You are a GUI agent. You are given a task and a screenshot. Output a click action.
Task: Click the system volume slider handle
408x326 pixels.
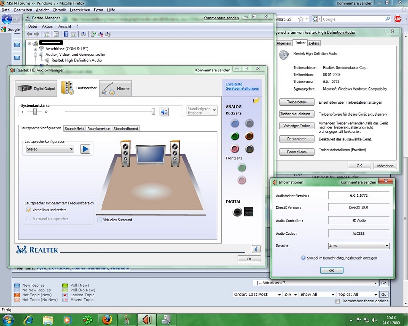tap(153, 112)
